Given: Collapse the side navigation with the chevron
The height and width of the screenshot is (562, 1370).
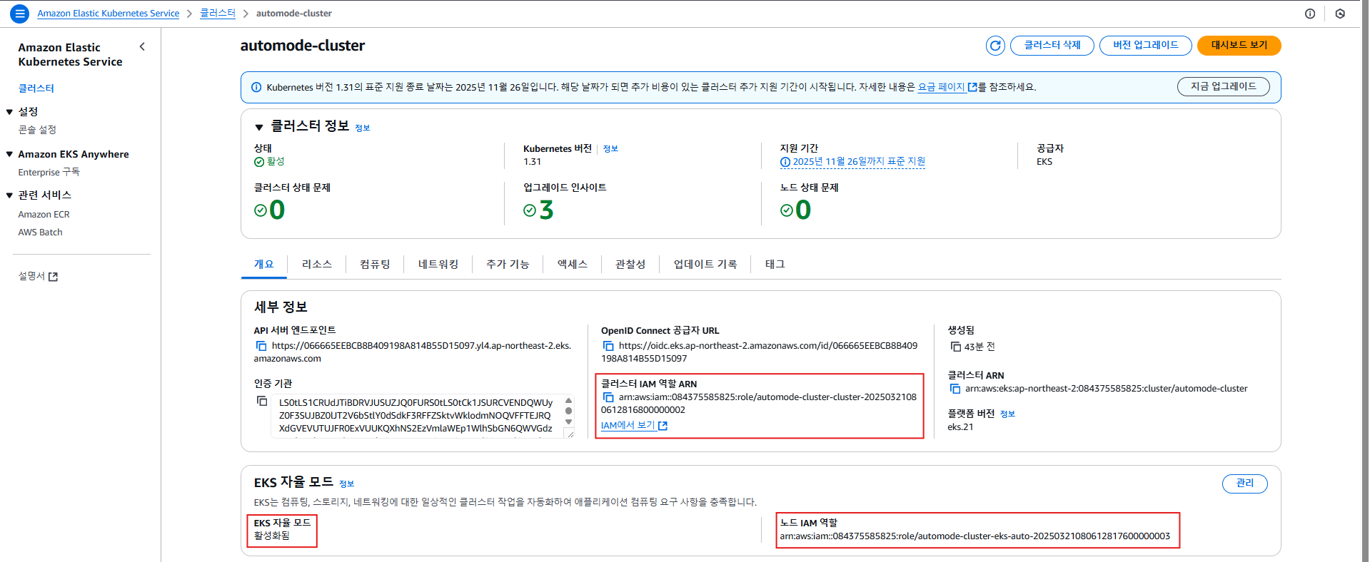Looking at the screenshot, I should 142,47.
